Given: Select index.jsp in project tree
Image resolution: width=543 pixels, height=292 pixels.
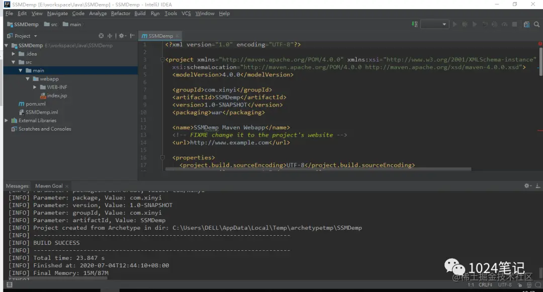Looking at the screenshot, I should click(54, 95).
